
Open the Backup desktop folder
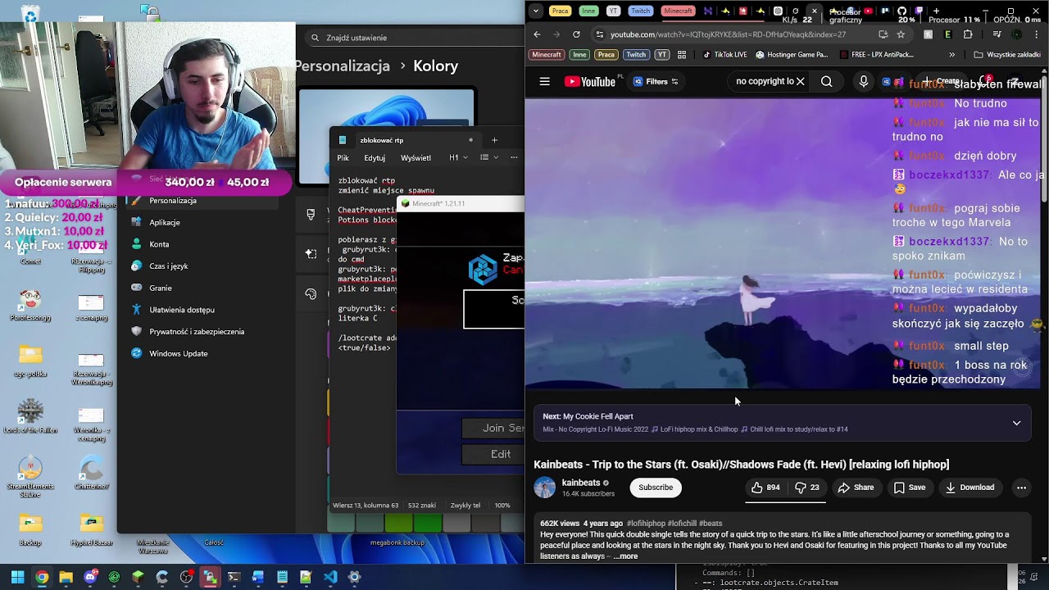pos(30,529)
